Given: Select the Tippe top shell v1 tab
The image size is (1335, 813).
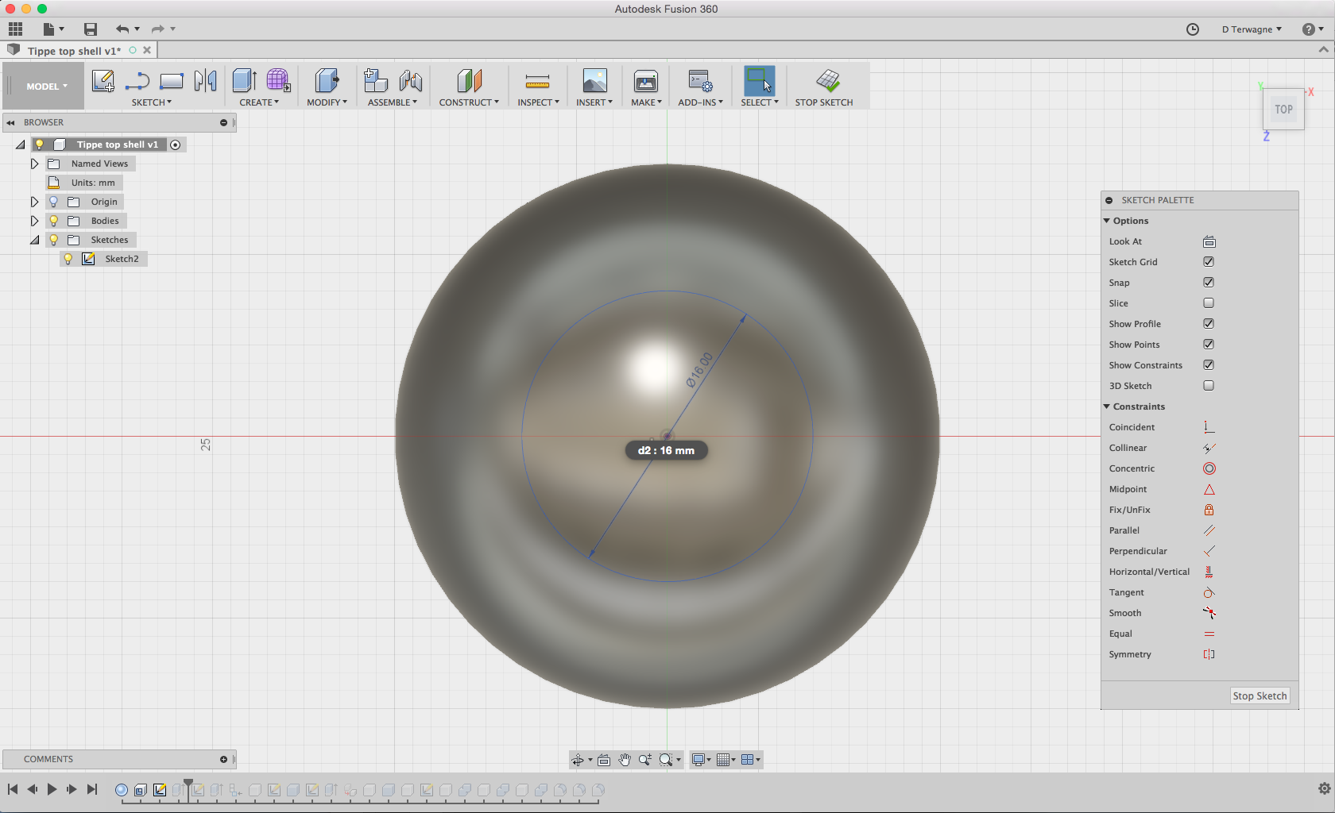Looking at the screenshot, I should pos(75,51).
